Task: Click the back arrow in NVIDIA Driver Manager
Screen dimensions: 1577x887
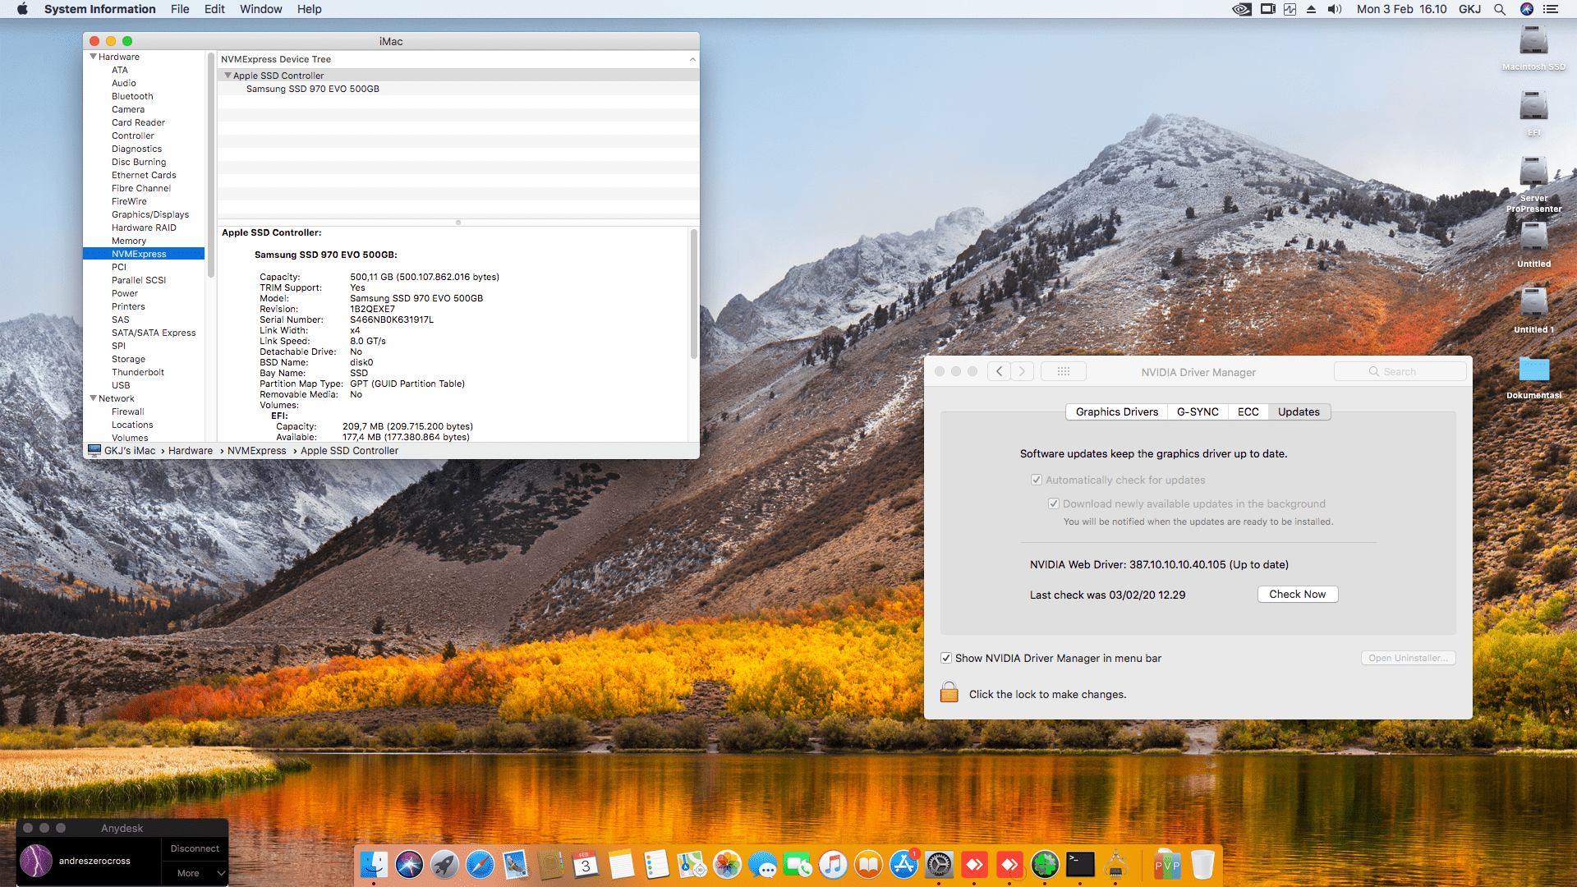Action: pos(999,371)
